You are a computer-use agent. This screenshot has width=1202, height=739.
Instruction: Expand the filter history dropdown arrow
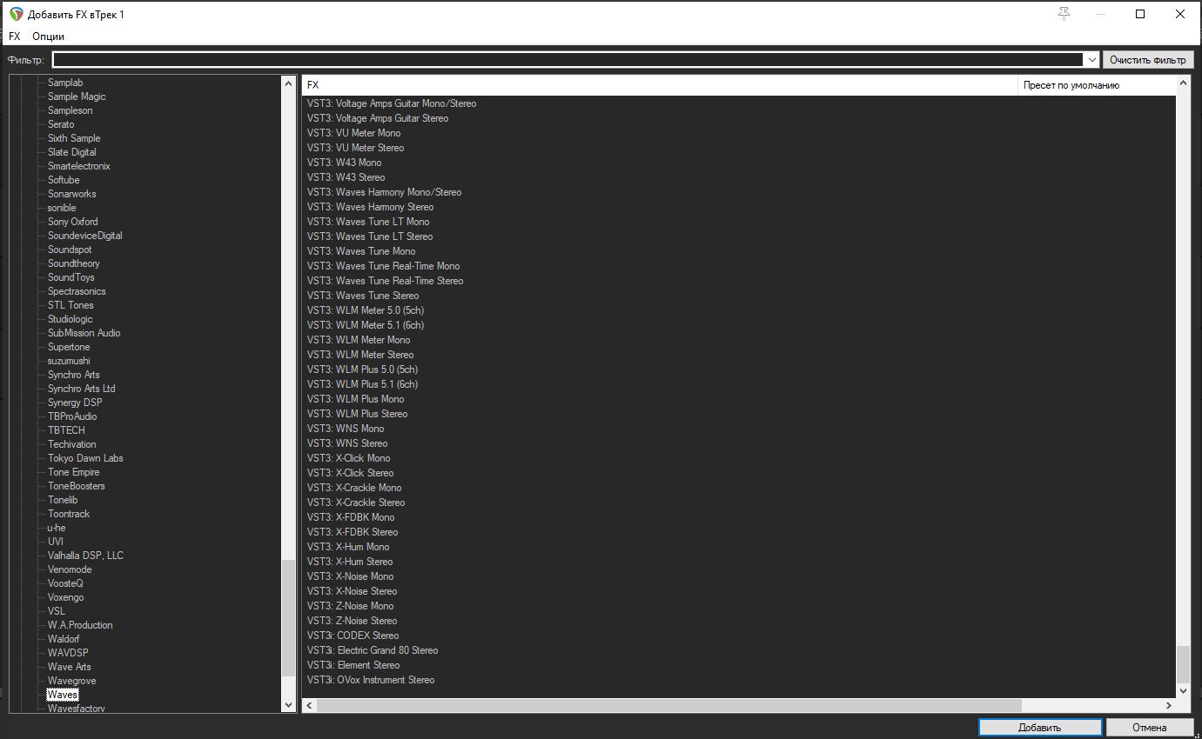point(1091,60)
